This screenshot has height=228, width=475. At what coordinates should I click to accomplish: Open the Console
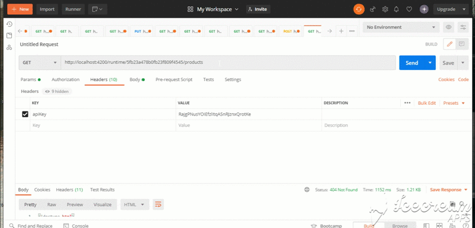(77, 226)
